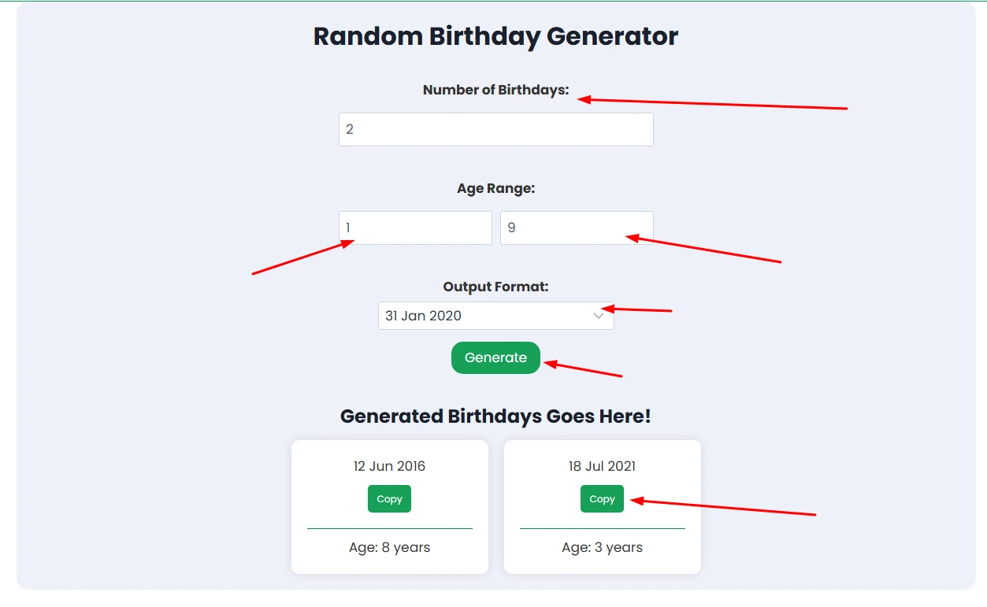Change the maximum age value '9'

[x=577, y=228]
